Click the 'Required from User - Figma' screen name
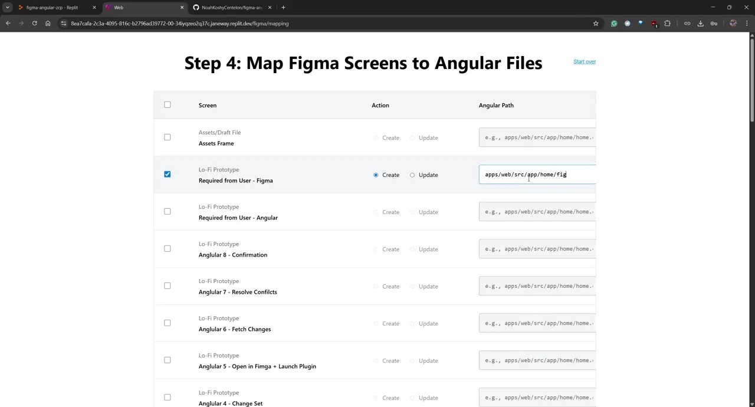Image resolution: width=755 pixels, height=407 pixels. [x=236, y=180]
